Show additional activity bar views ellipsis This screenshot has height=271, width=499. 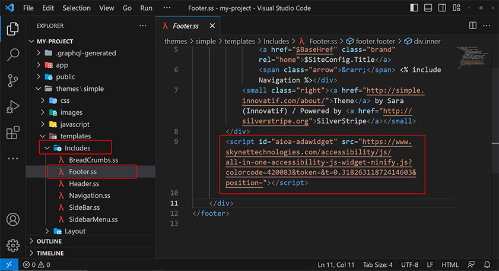pos(12,159)
